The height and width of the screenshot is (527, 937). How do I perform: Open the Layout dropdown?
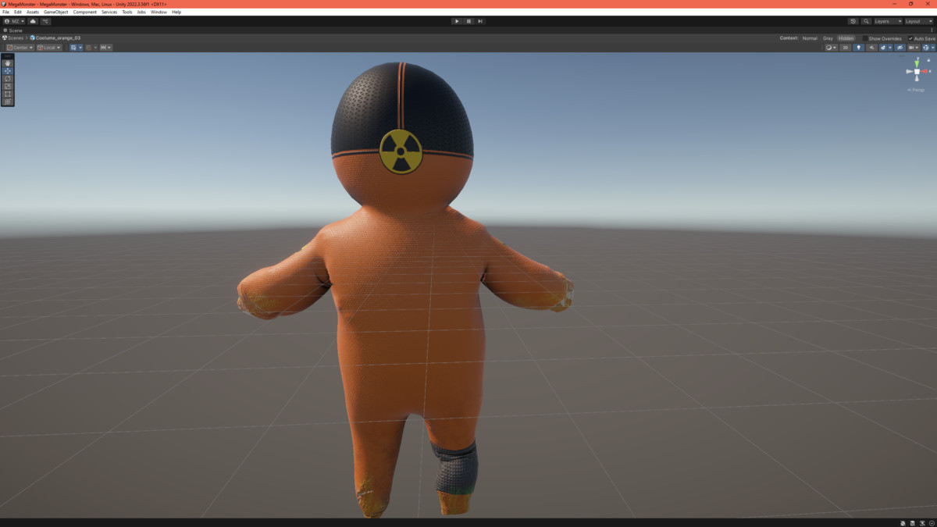pyautogui.click(x=918, y=21)
